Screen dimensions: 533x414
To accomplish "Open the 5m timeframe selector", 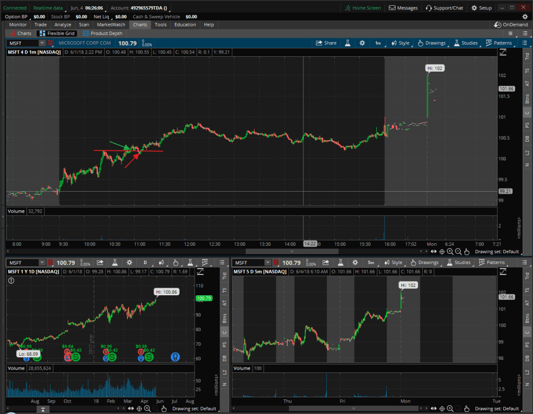I will coord(371,263).
